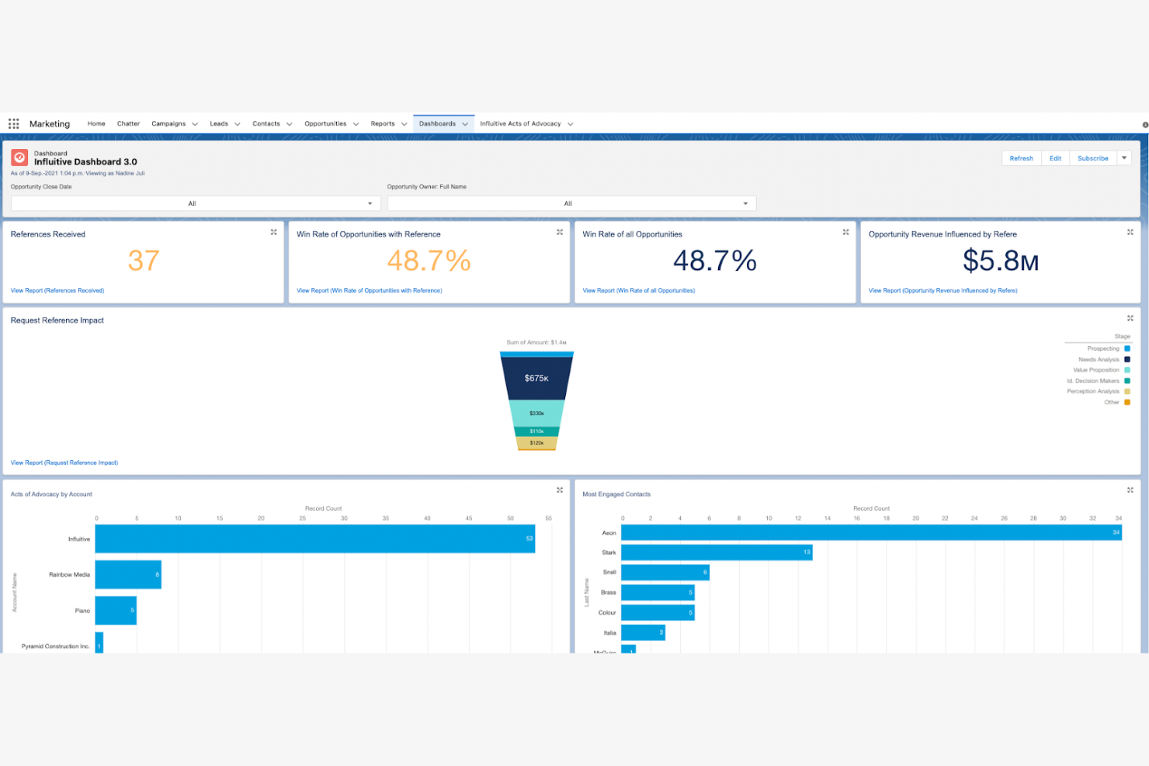1149x766 pixels.
Task: Open View Report for References Received
Action: 57,289
